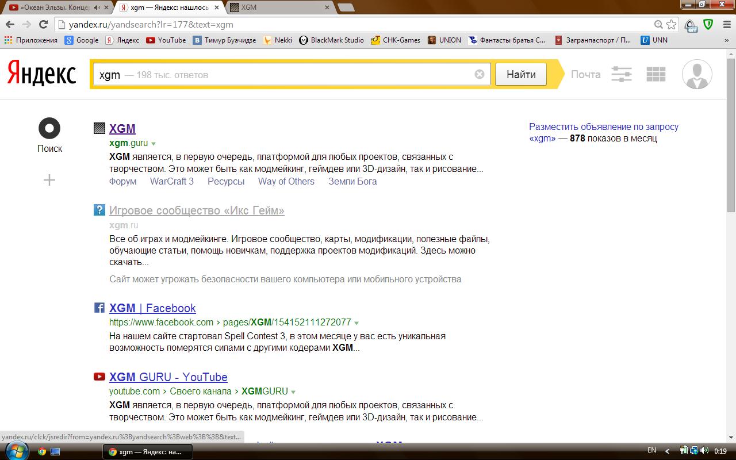This screenshot has width=736, height=460.
Task: Click Разместить объявление по запросу link
Action: [x=604, y=132]
